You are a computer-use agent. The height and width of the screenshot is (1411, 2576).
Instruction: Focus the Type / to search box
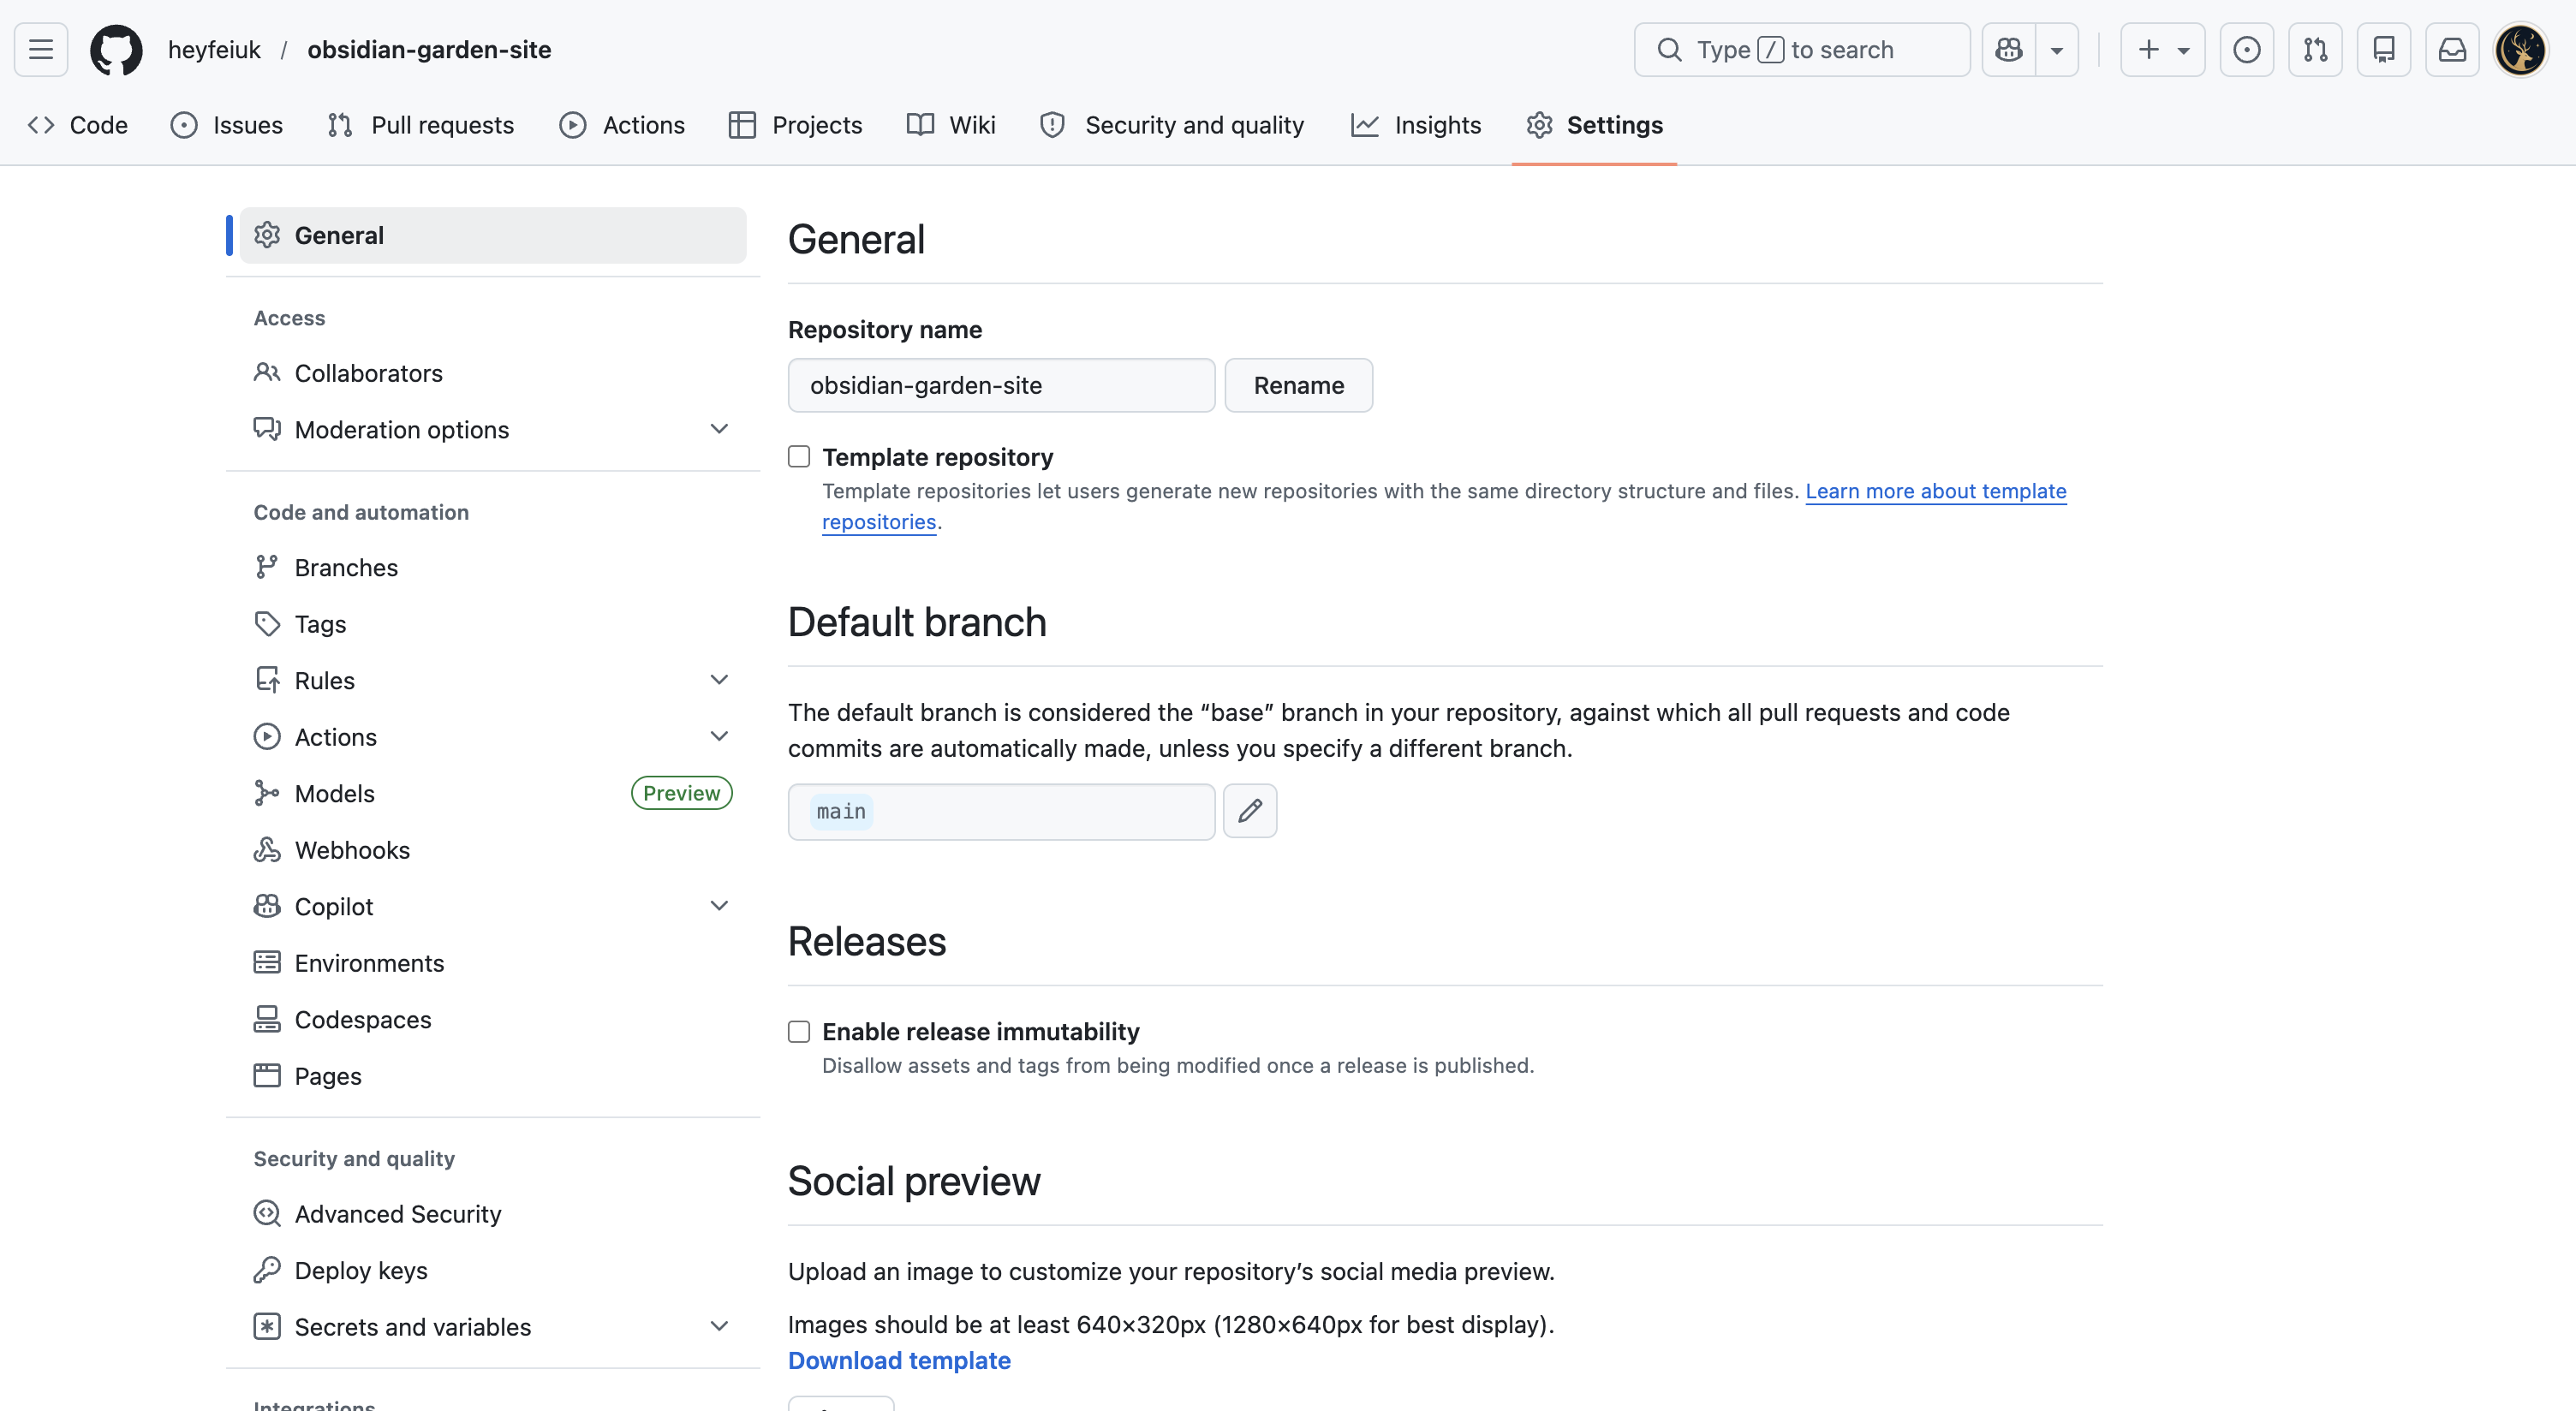[x=1802, y=49]
